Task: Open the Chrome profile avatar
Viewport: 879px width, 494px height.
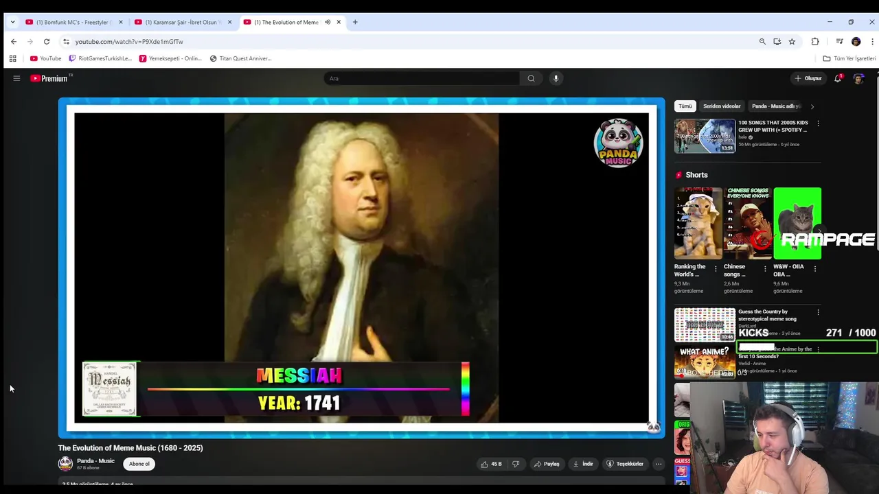Action: coord(856,41)
